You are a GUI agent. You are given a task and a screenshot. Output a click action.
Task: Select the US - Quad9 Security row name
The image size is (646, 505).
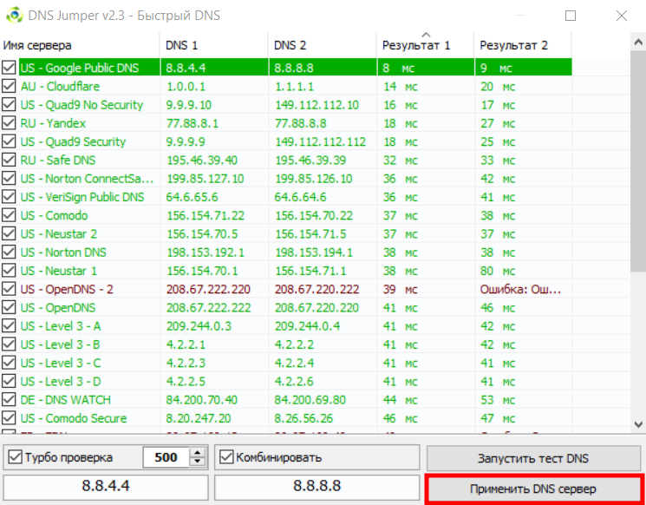pos(73,141)
